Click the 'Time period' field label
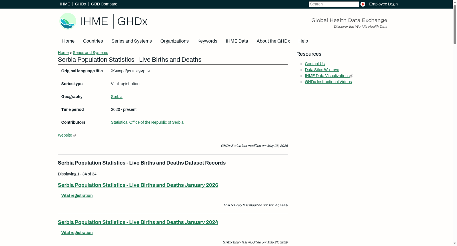The height and width of the screenshot is (246, 457). coord(73,109)
